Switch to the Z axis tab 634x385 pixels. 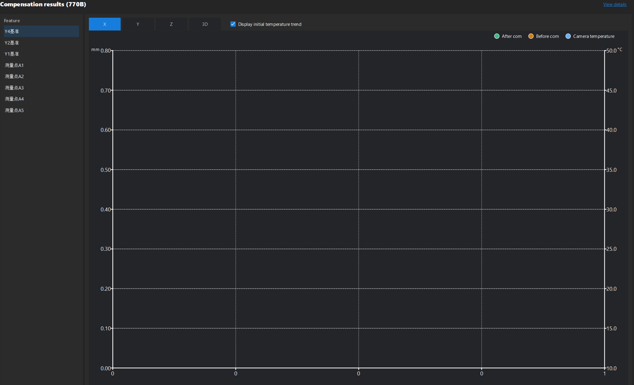pos(171,24)
